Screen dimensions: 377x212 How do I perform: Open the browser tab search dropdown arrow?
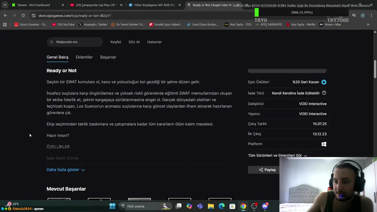pos(5,5)
